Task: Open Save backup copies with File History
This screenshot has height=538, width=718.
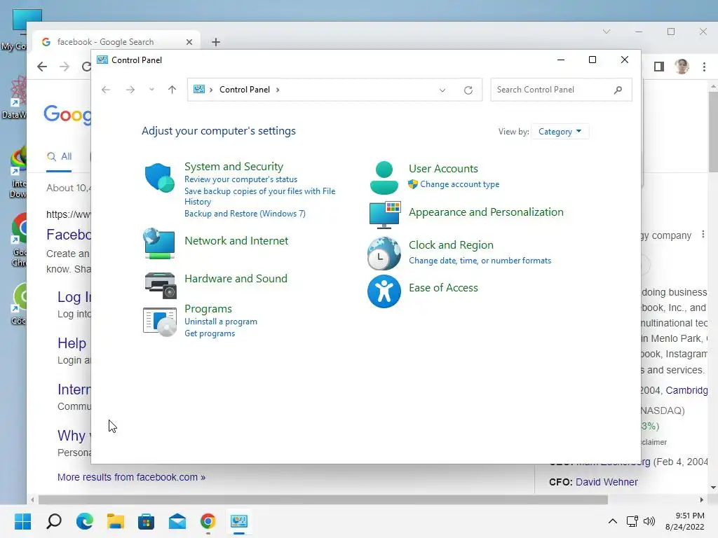Action: [259, 196]
